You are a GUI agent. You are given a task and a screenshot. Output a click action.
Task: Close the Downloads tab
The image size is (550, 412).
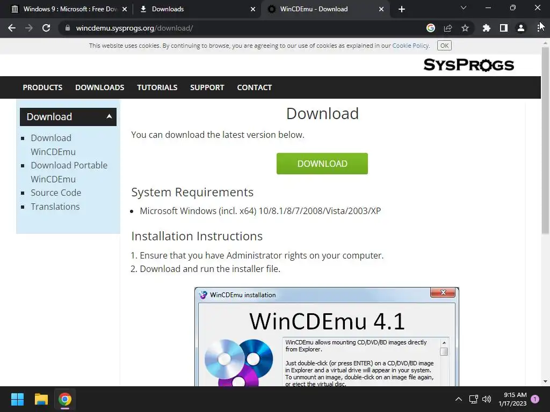[253, 9]
